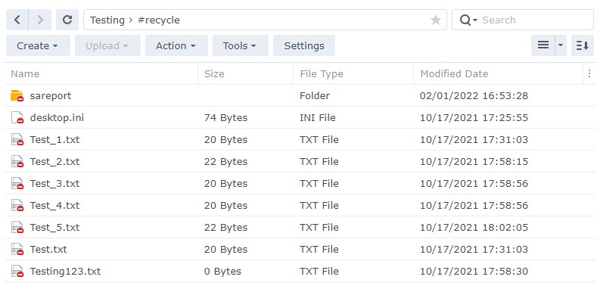Select the Testing123.txt file name
Screen dimensions: 600x286
[65, 272]
